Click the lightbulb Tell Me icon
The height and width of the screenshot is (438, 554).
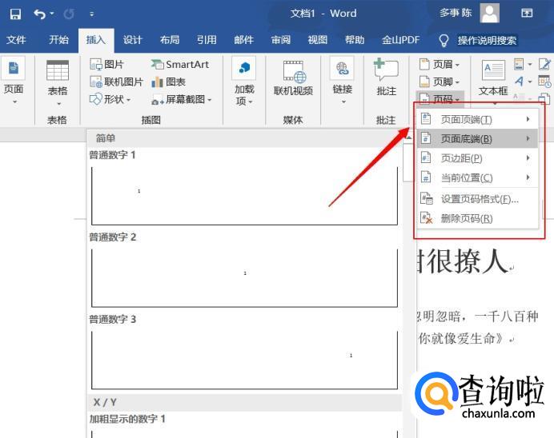[444, 41]
